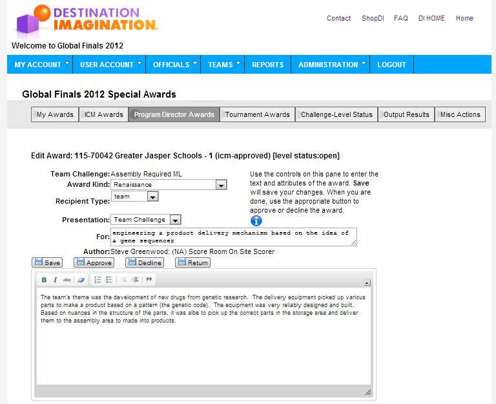This screenshot has height=404, width=496.
Task: Click the indent icon
Action: [135, 280]
